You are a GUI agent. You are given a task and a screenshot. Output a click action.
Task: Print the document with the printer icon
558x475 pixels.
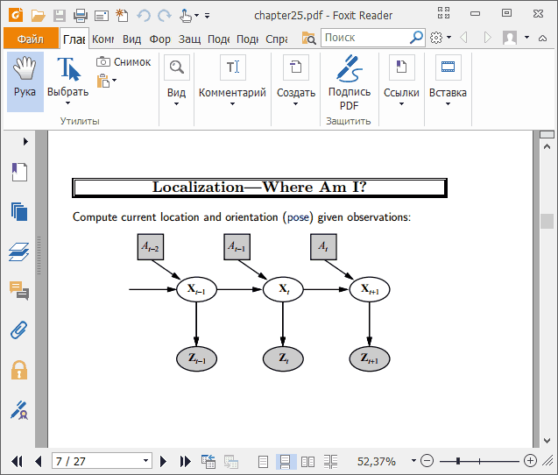81,16
